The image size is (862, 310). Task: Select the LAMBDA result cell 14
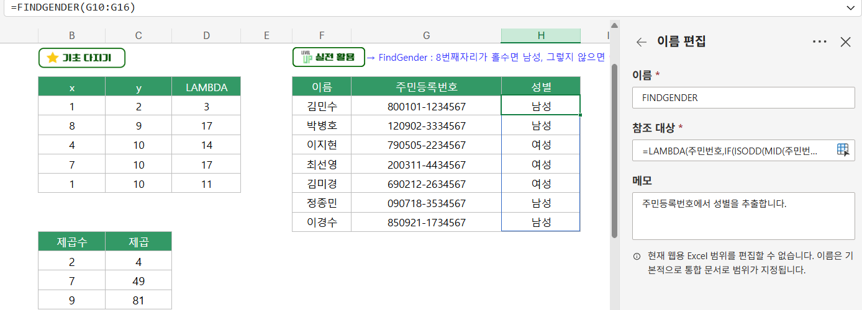206,144
